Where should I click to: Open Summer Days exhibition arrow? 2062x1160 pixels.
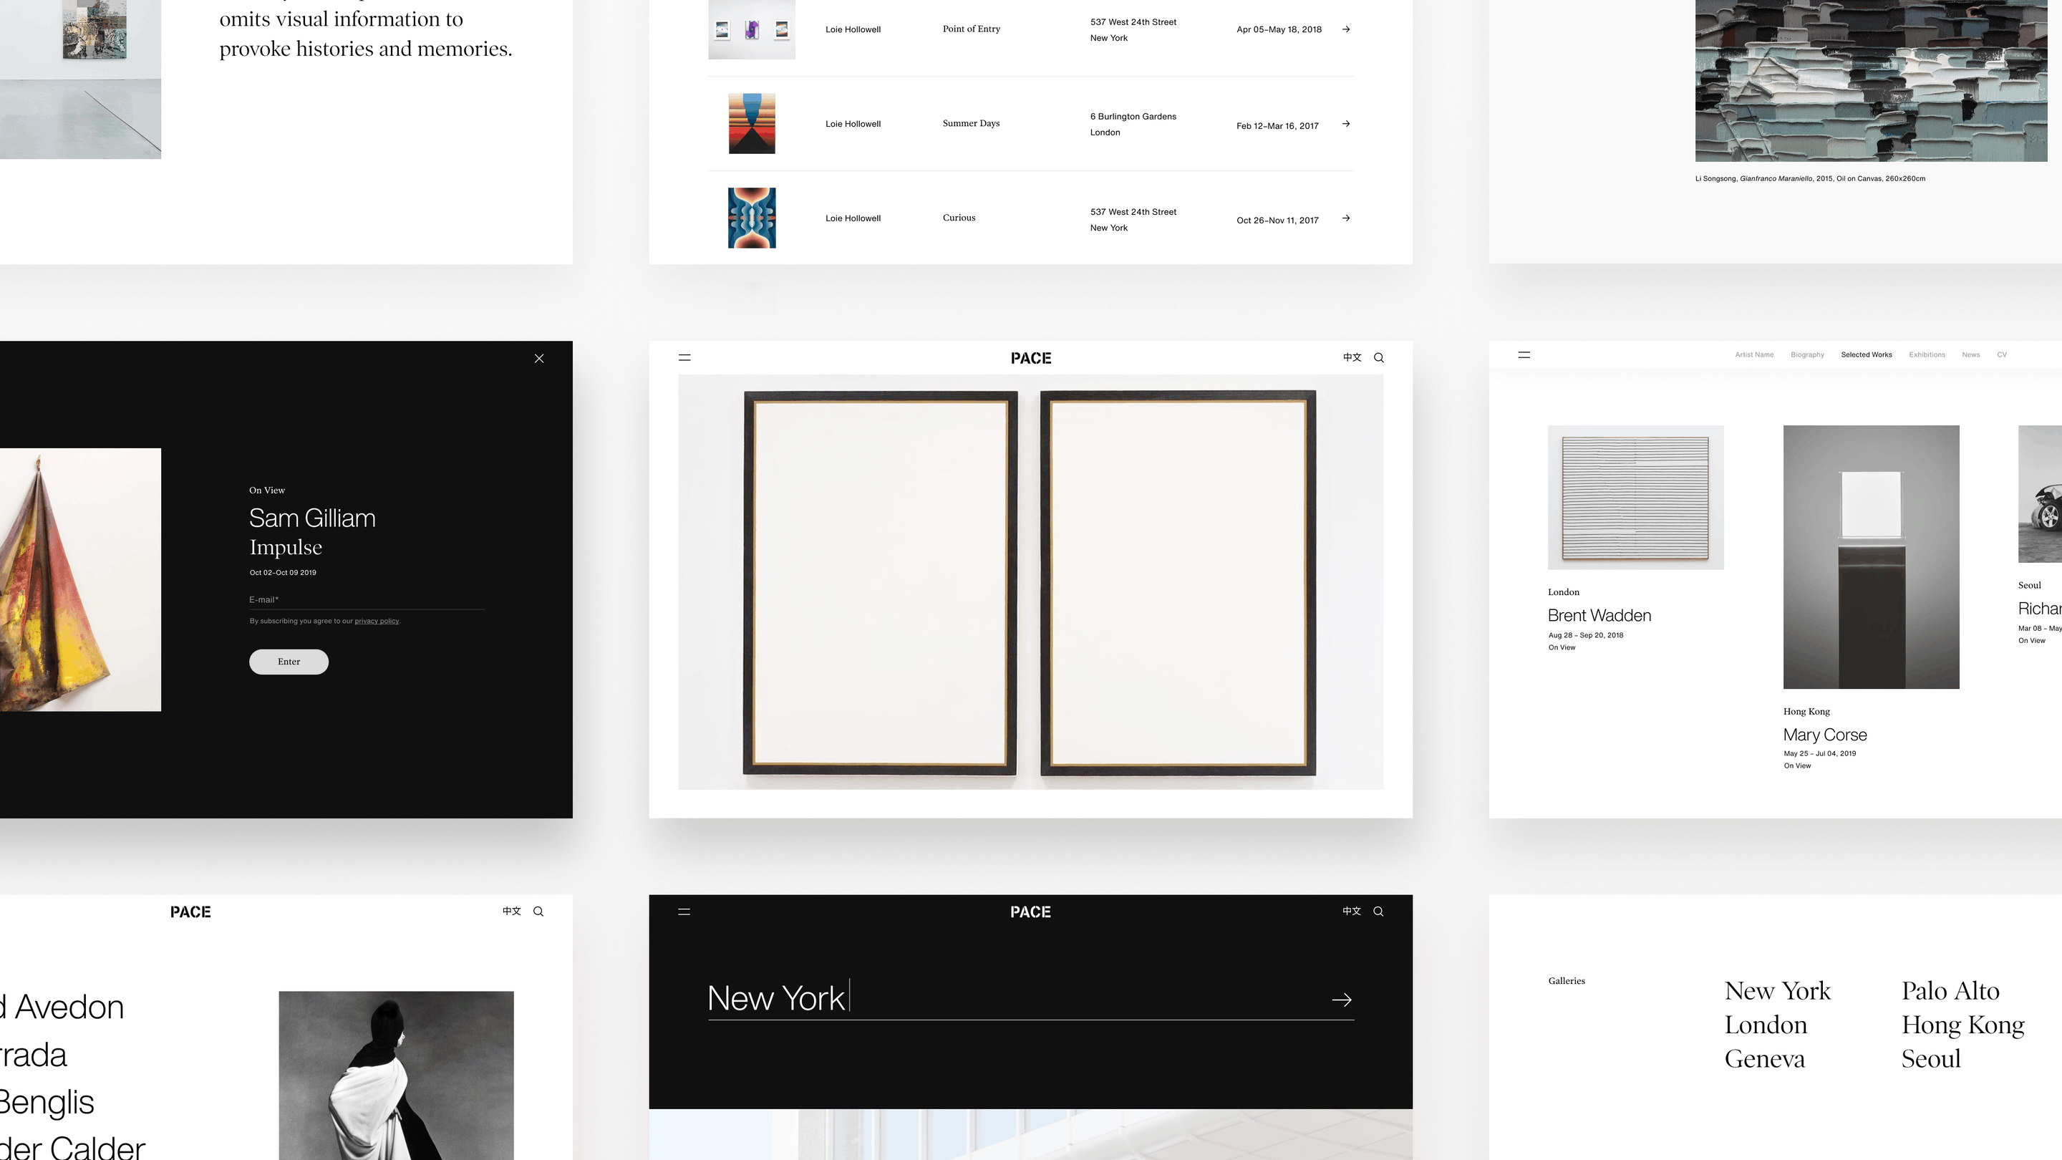click(x=1345, y=123)
